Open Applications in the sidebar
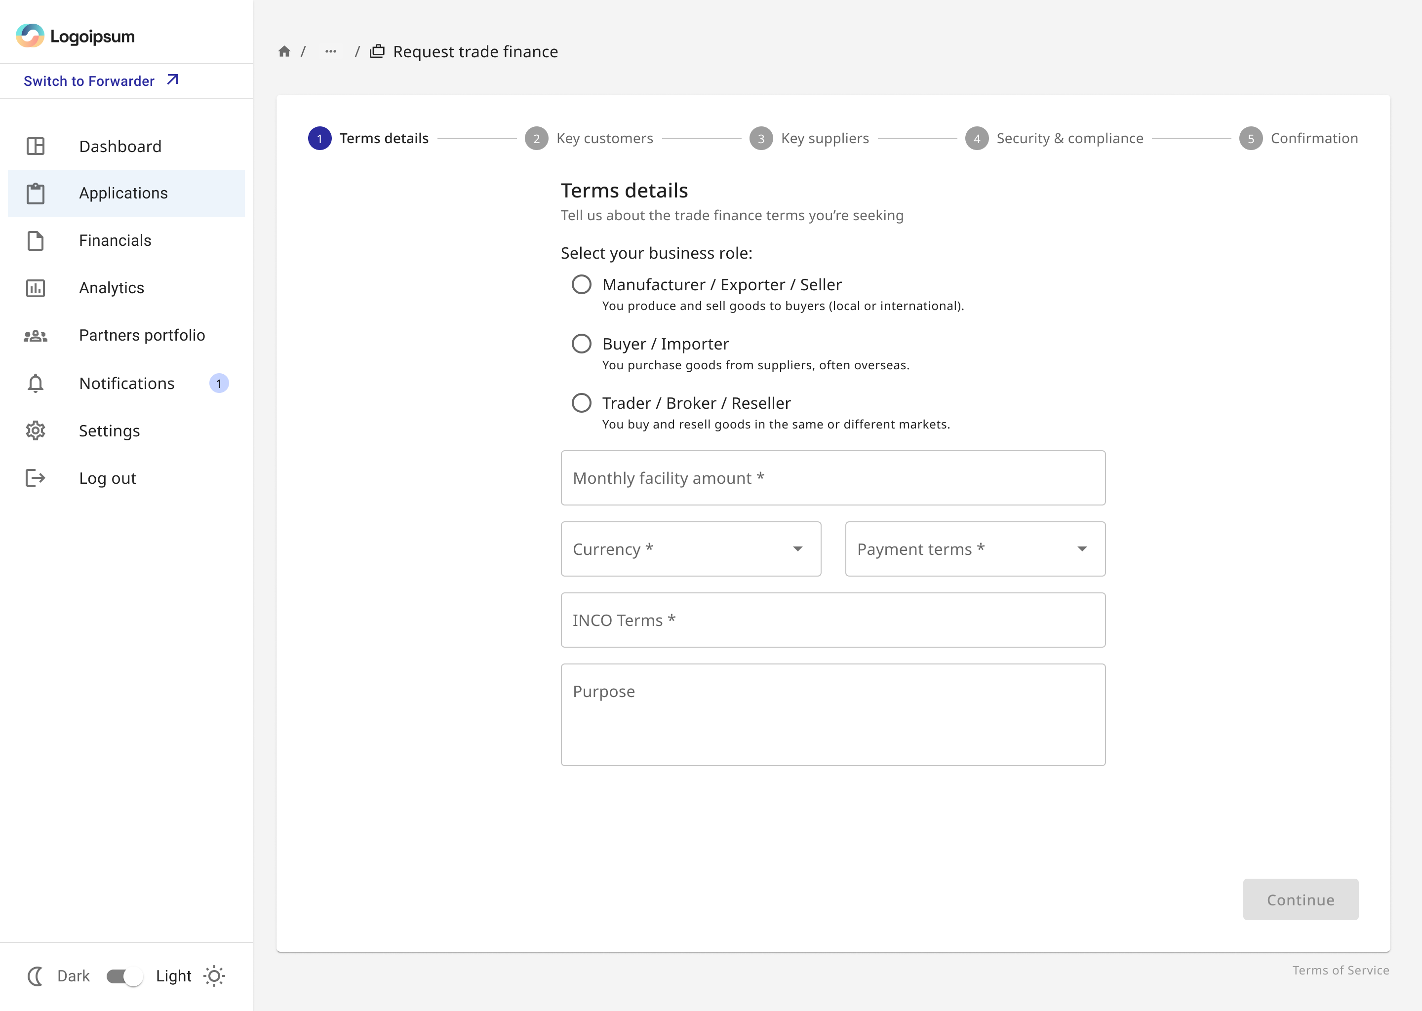 pos(126,194)
